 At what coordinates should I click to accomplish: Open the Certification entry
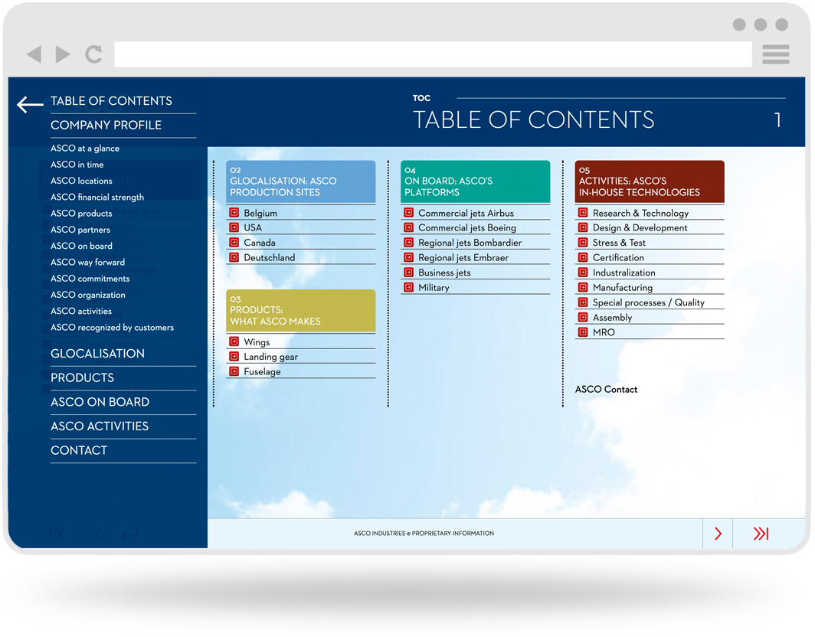[618, 258]
